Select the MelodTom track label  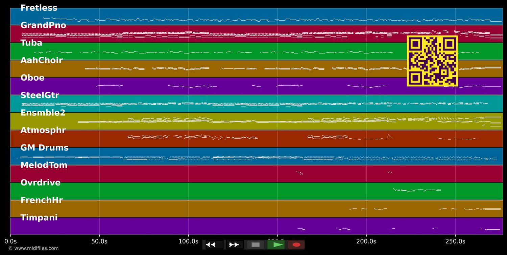[x=44, y=165]
